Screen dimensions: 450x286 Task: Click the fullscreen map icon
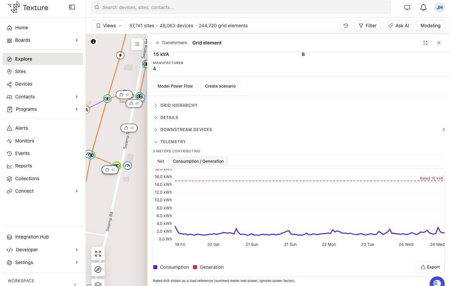pyautogui.click(x=98, y=254)
